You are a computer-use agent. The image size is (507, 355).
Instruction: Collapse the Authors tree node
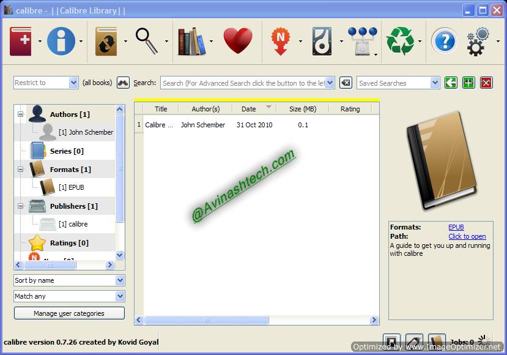point(20,114)
